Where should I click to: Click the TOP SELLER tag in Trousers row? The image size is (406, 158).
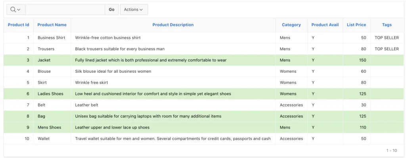(x=387, y=49)
